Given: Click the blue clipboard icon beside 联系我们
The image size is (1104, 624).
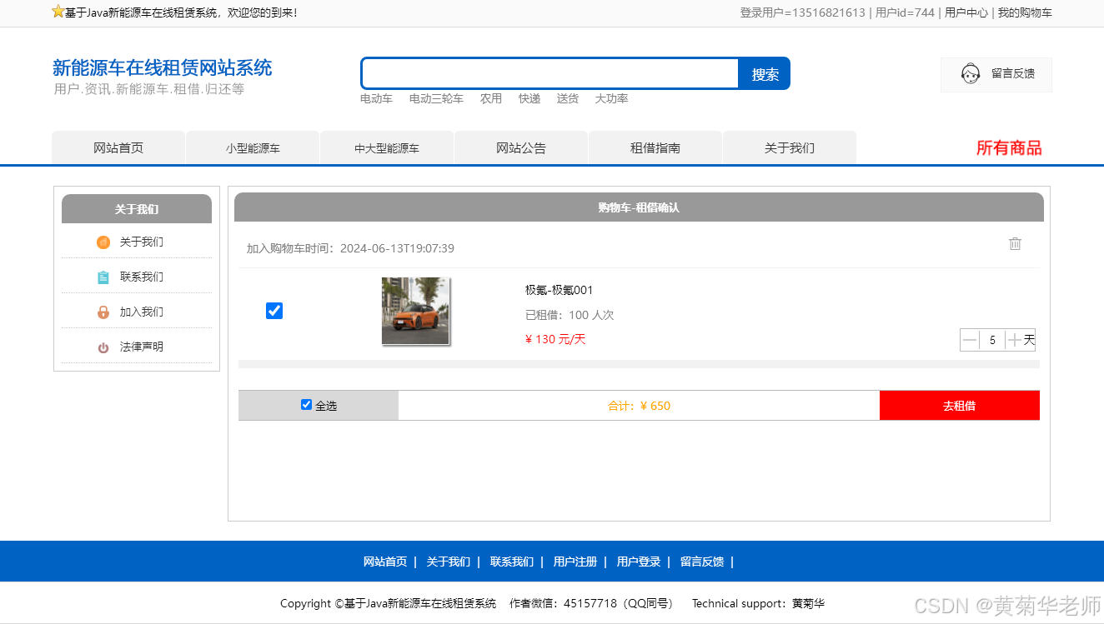Looking at the screenshot, I should 103,276.
